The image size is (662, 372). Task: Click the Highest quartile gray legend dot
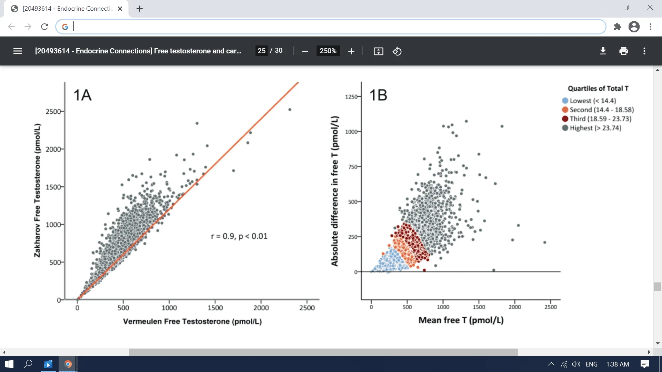(x=565, y=128)
